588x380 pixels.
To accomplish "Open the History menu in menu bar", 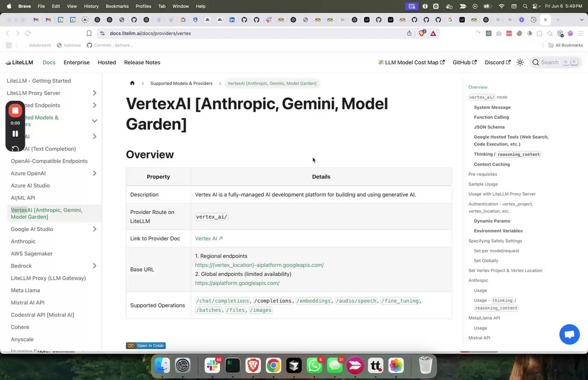I will [91, 6].
